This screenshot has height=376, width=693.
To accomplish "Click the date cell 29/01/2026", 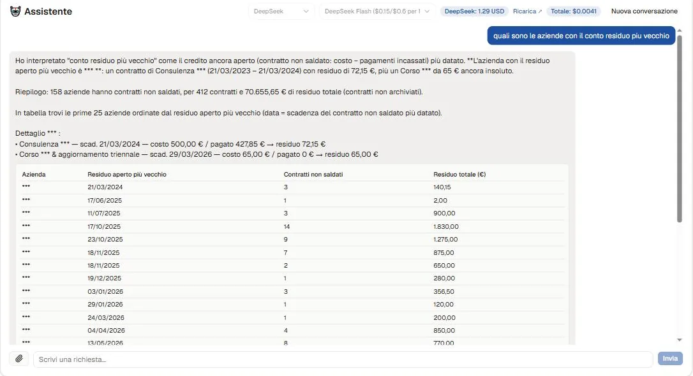I will pos(105,304).
